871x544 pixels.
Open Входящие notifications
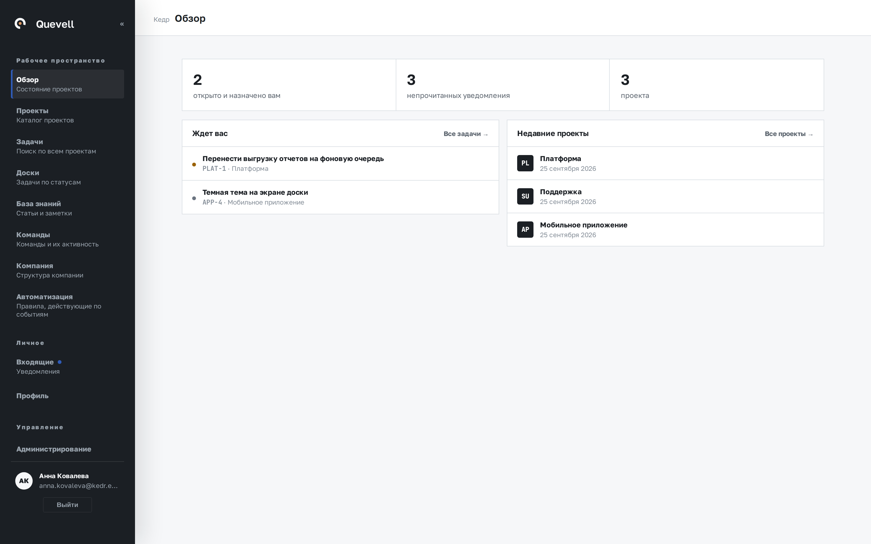68,366
